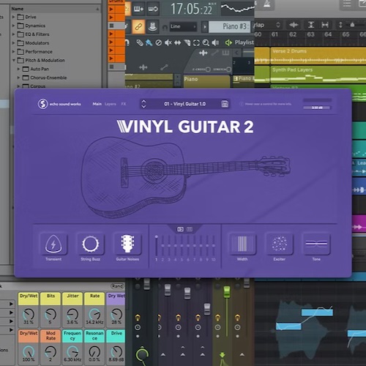Select the slice blade tool
Screen dimensions: 366x366
pyautogui.click(x=187, y=43)
